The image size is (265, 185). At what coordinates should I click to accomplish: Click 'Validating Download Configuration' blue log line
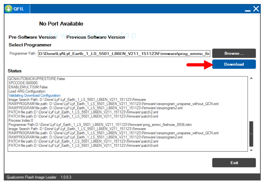(x=35, y=96)
